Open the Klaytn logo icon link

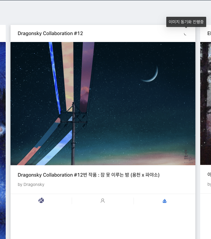(41, 200)
